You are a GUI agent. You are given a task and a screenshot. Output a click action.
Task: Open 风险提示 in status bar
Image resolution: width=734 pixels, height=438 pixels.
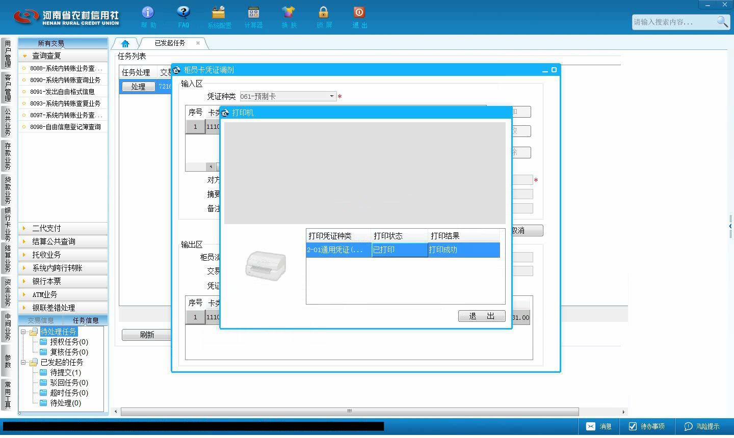click(x=701, y=426)
